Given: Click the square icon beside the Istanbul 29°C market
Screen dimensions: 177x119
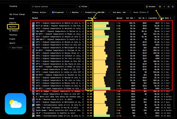Looking at the screenshot, I should [x=83, y=56].
